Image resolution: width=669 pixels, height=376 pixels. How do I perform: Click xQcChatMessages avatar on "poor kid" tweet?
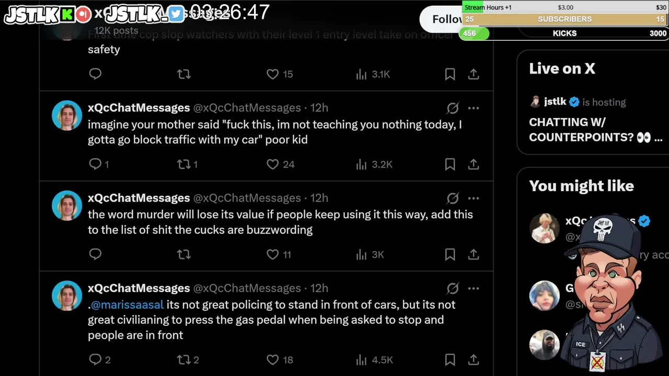click(67, 115)
